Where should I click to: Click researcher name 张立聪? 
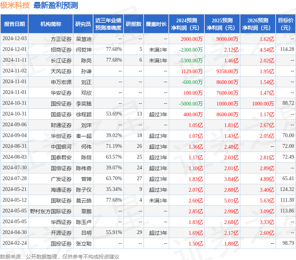coord(84,244)
